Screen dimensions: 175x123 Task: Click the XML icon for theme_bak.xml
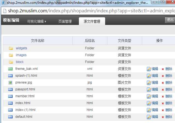point(10,69)
